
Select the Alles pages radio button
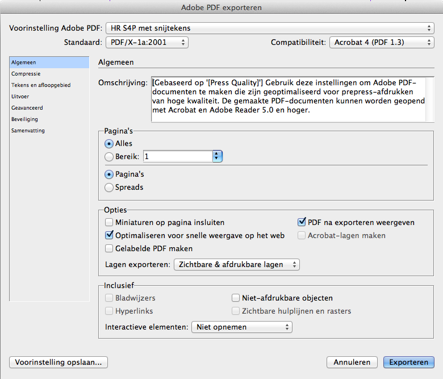coord(109,144)
